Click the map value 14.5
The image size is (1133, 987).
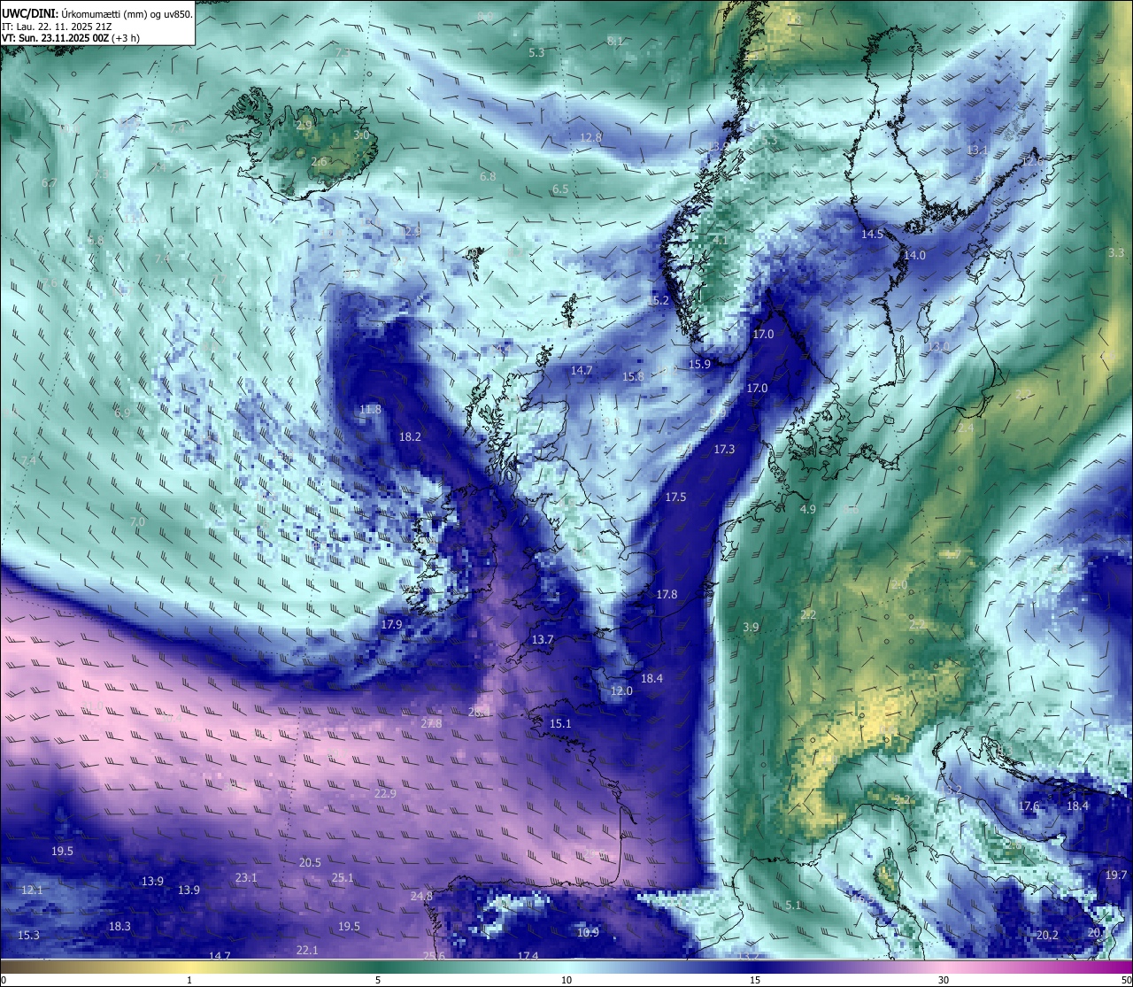[x=872, y=234]
